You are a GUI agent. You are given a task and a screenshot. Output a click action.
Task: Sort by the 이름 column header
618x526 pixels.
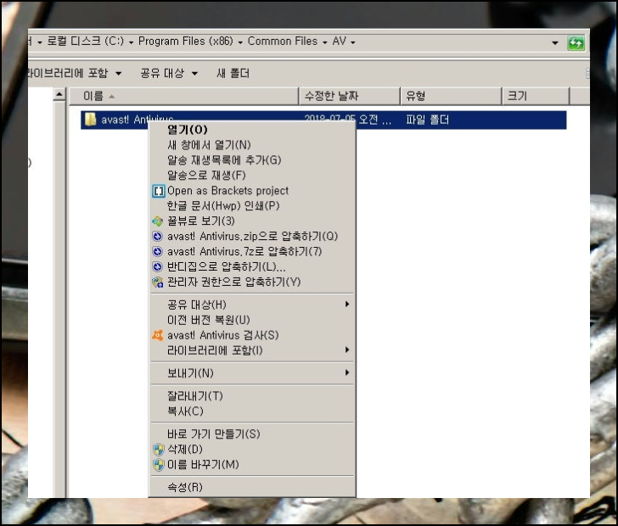[184, 96]
